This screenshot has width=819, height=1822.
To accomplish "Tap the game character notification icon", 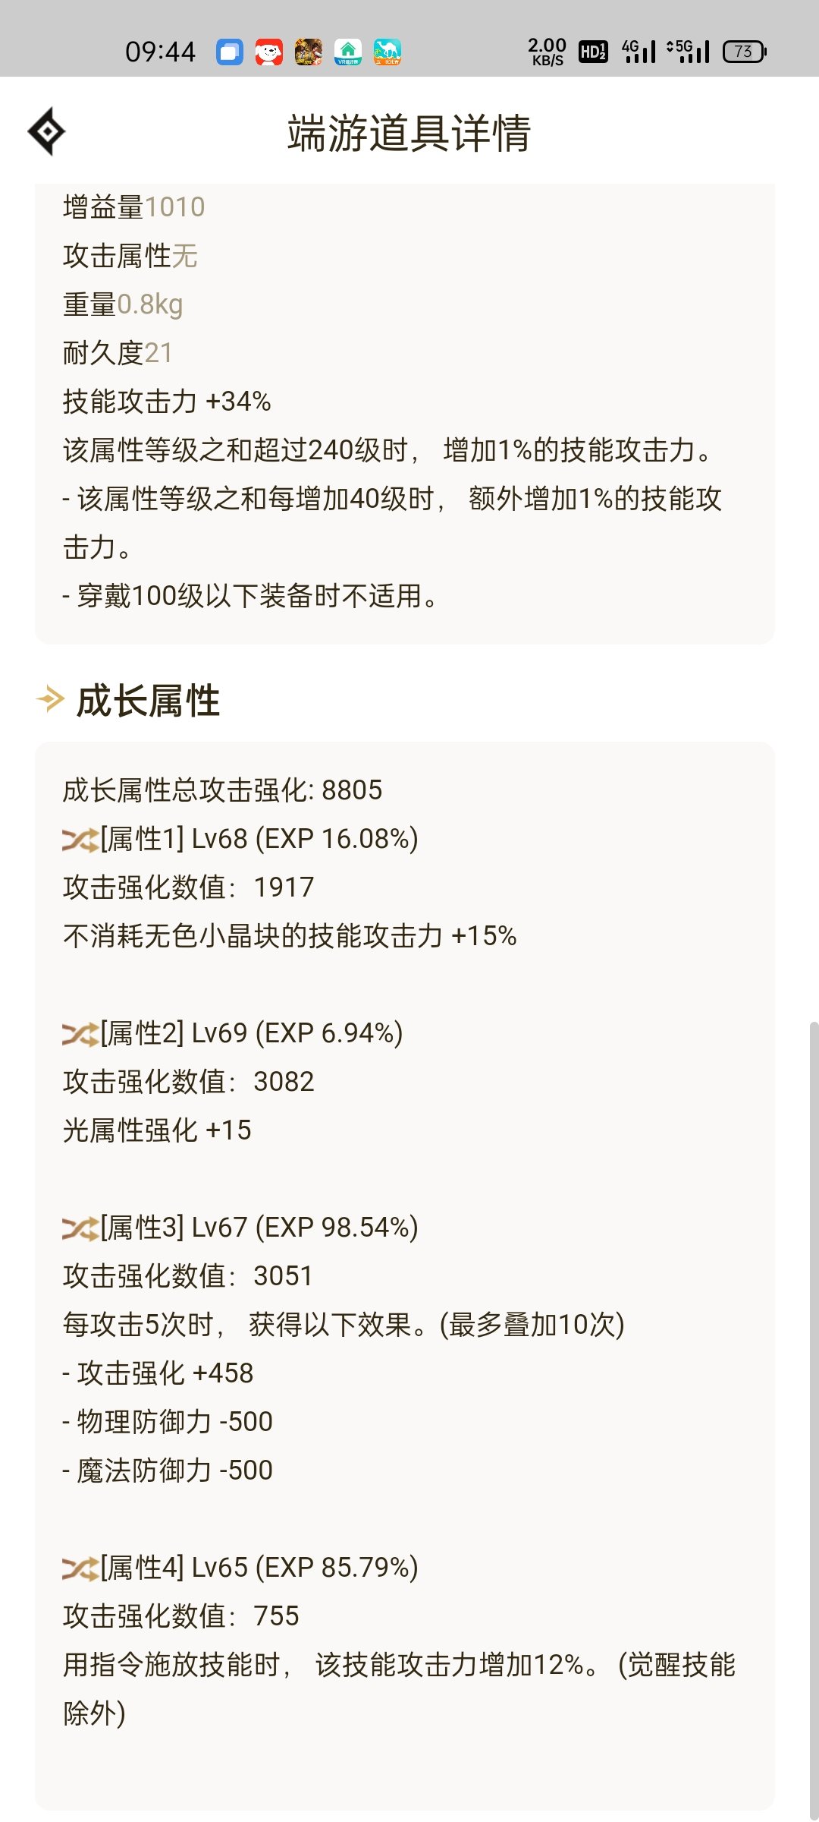I will tap(309, 52).
